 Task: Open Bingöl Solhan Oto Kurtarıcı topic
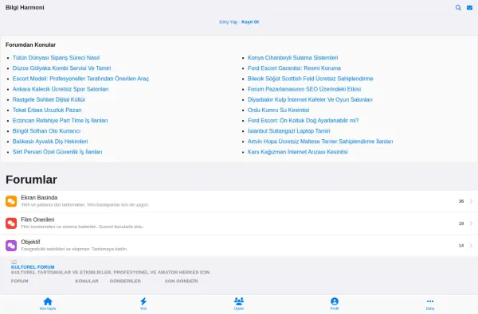(46, 131)
